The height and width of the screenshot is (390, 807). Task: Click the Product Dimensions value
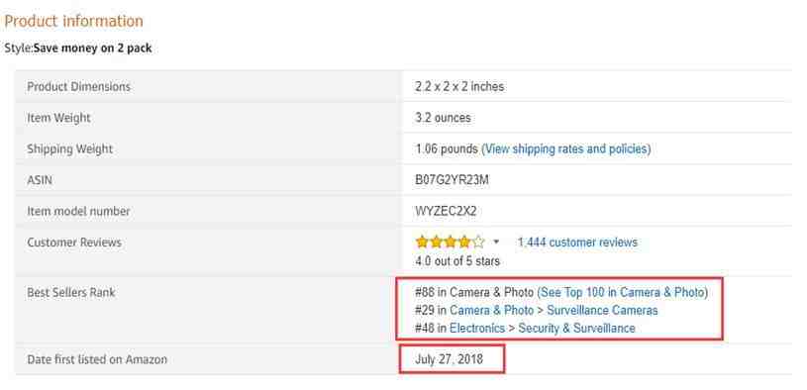[459, 87]
